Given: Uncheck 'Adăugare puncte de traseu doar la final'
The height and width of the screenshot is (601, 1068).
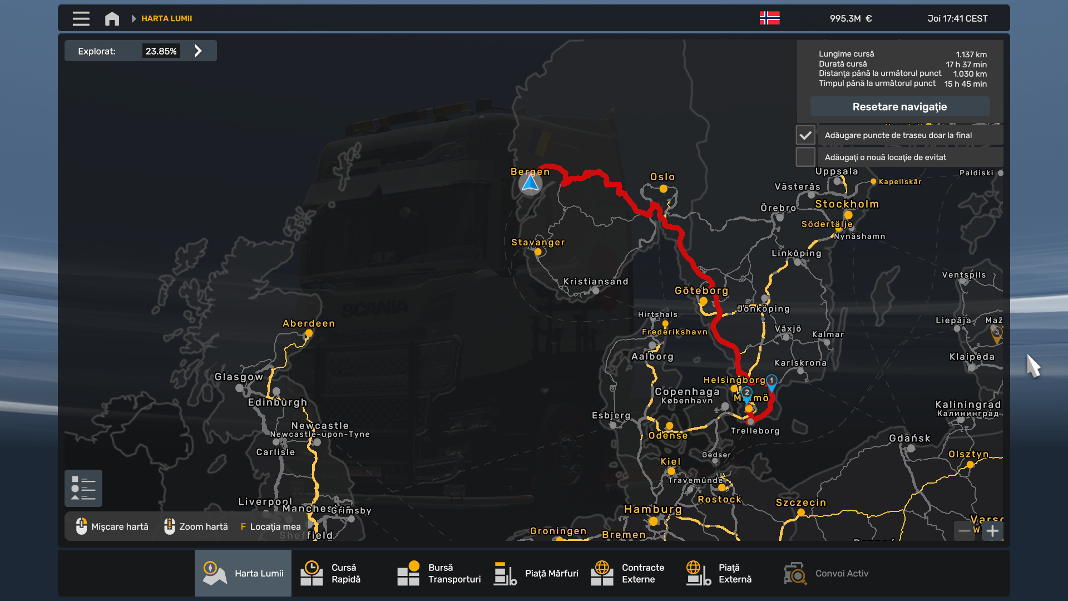Looking at the screenshot, I should point(805,135).
